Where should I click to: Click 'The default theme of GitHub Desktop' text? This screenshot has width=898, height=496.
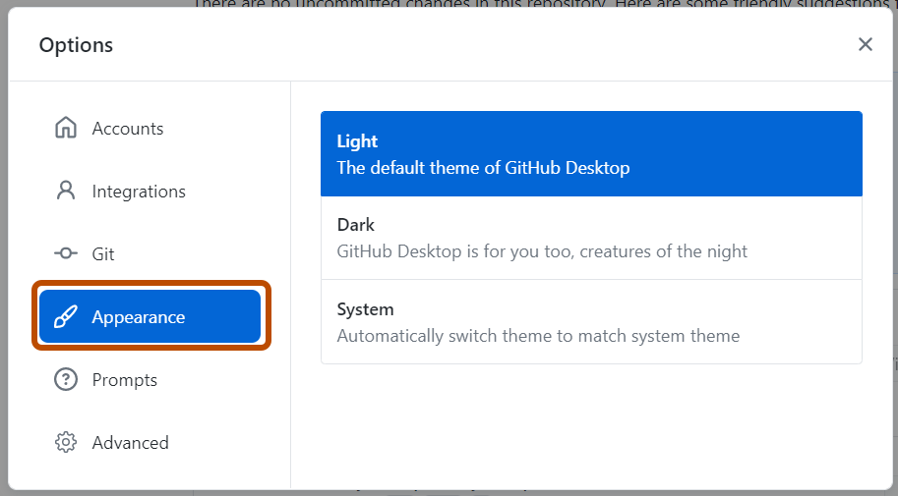483,168
